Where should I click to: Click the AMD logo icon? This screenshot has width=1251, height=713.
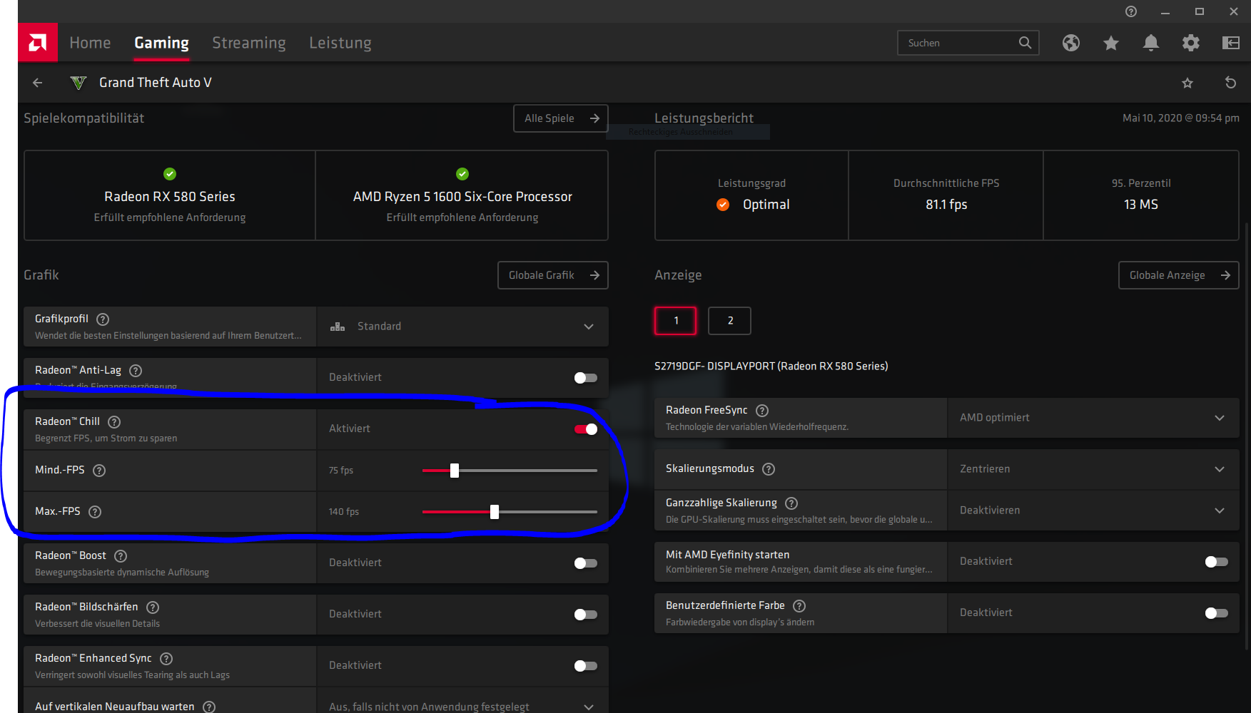pyautogui.click(x=38, y=43)
